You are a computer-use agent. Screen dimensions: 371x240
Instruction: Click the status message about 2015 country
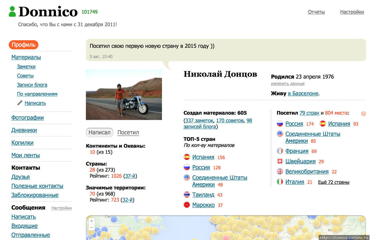tap(226, 50)
